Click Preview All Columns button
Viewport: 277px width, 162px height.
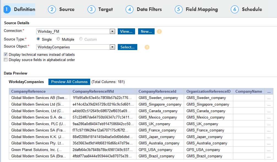(x=69, y=82)
